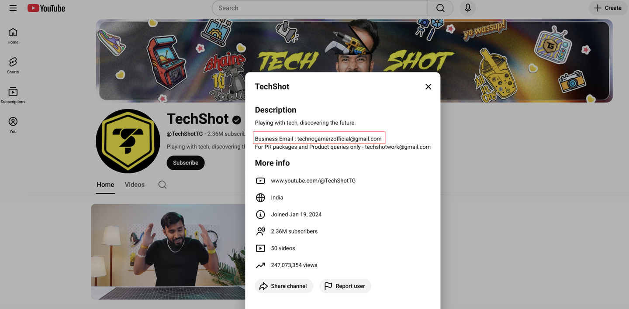The width and height of the screenshot is (629, 309).
Task: Open the www.youtube.com/@TechShotTG link
Action: point(313,181)
